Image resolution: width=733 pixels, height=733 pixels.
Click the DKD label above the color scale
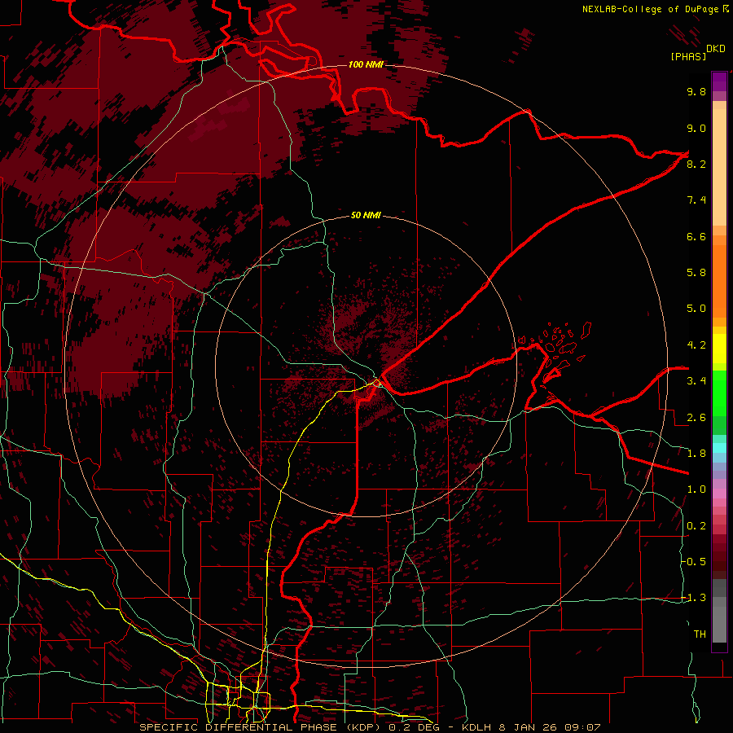click(716, 49)
